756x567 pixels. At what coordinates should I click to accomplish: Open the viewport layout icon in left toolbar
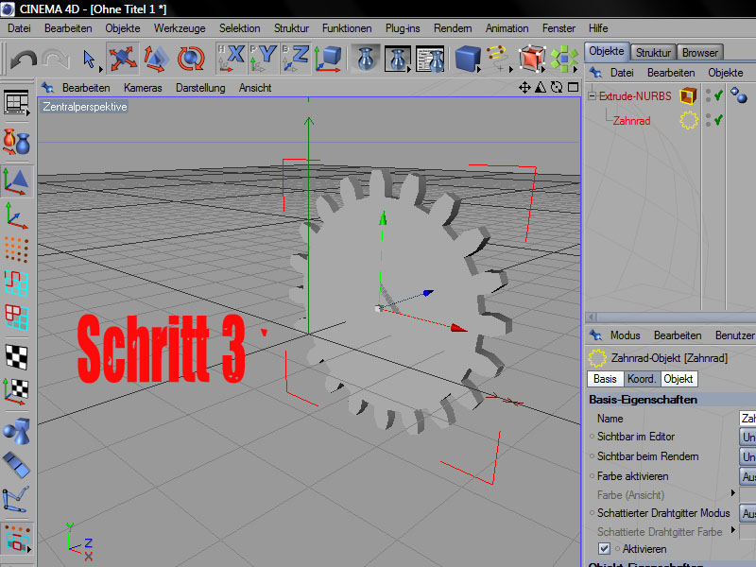tap(16, 102)
